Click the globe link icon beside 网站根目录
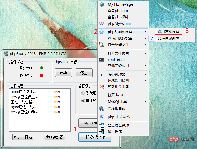Screen dimensions: 197x149 [x=101, y=108]
